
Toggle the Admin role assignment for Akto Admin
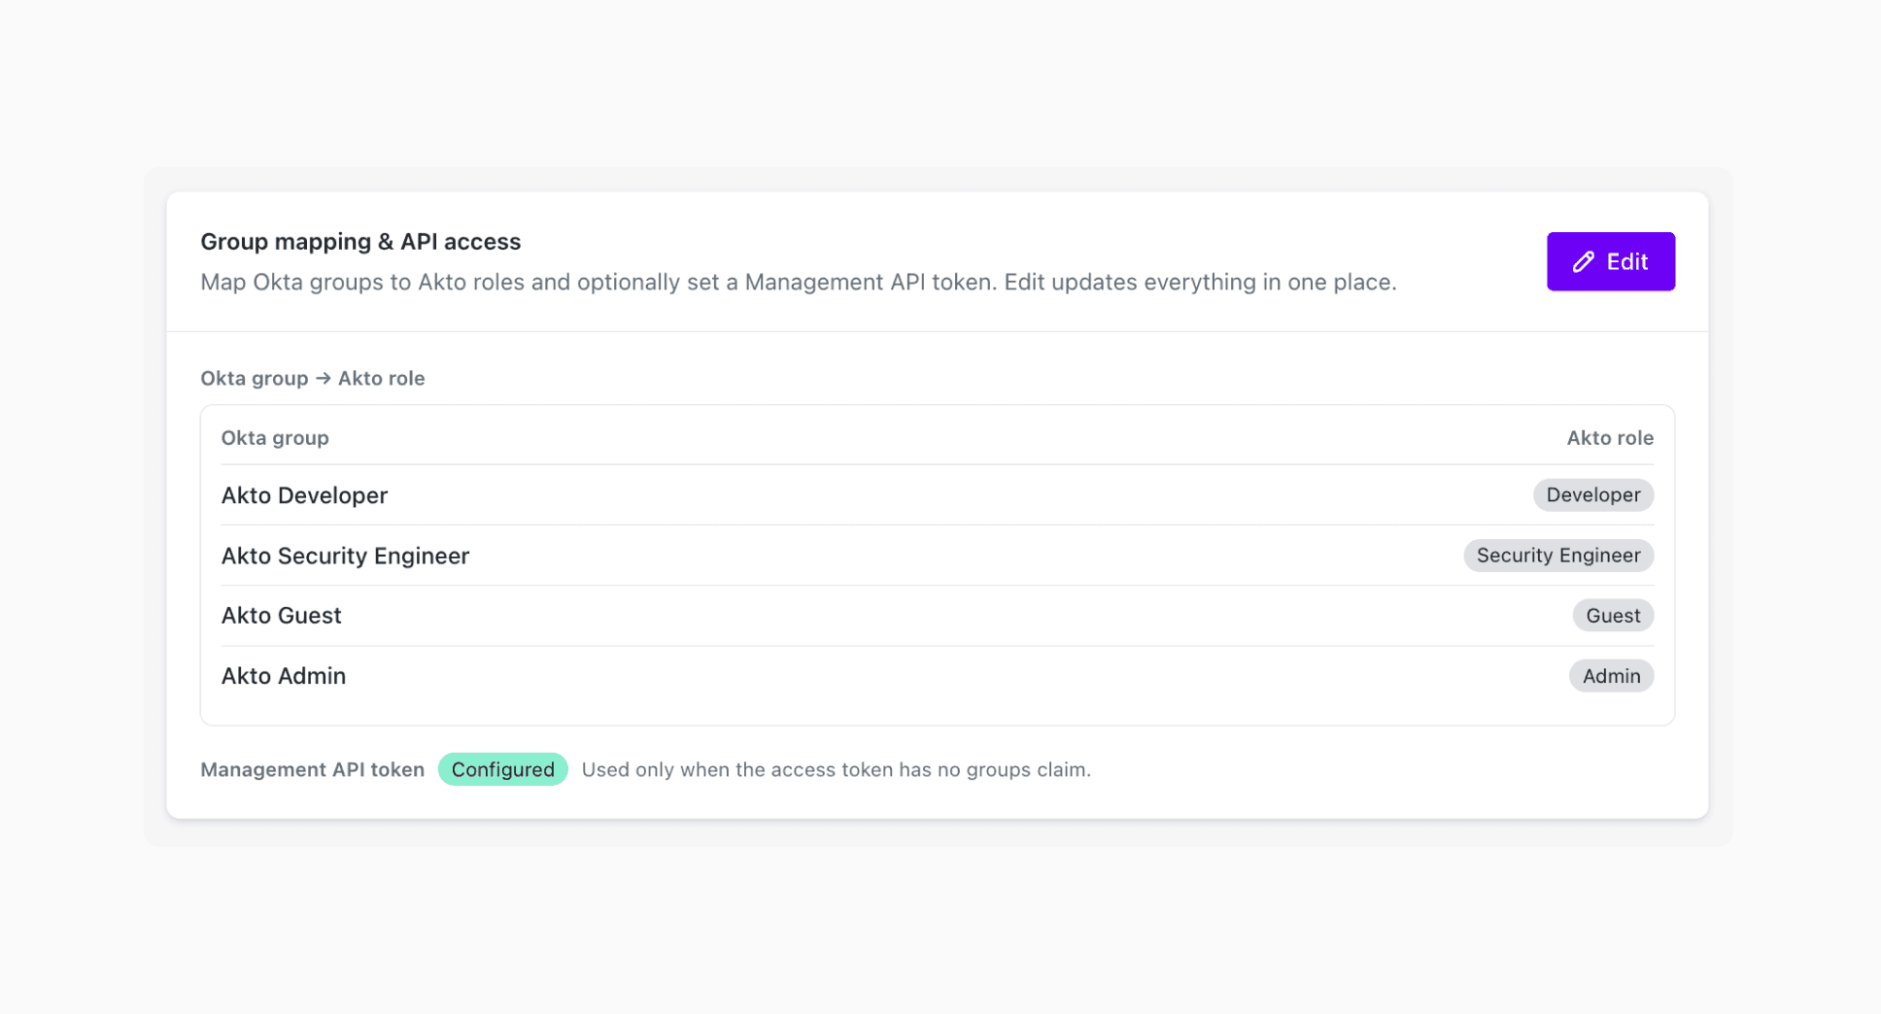[1611, 676]
